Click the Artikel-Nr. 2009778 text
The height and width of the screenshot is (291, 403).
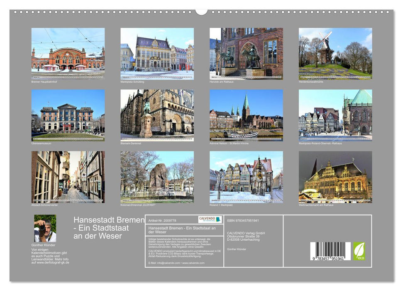pyautogui.click(x=162, y=220)
